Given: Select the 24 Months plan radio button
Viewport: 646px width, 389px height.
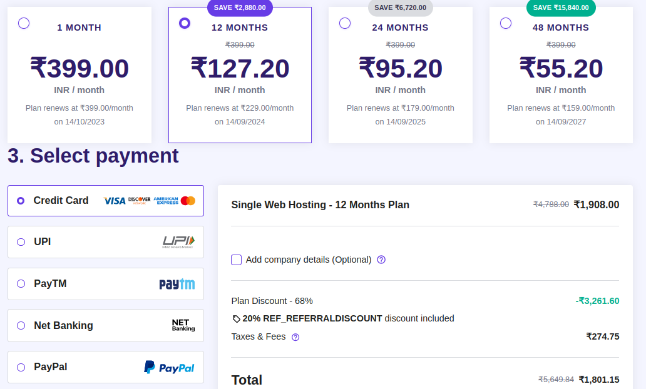Looking at the screenshot, I should click(x=345, y=23).
